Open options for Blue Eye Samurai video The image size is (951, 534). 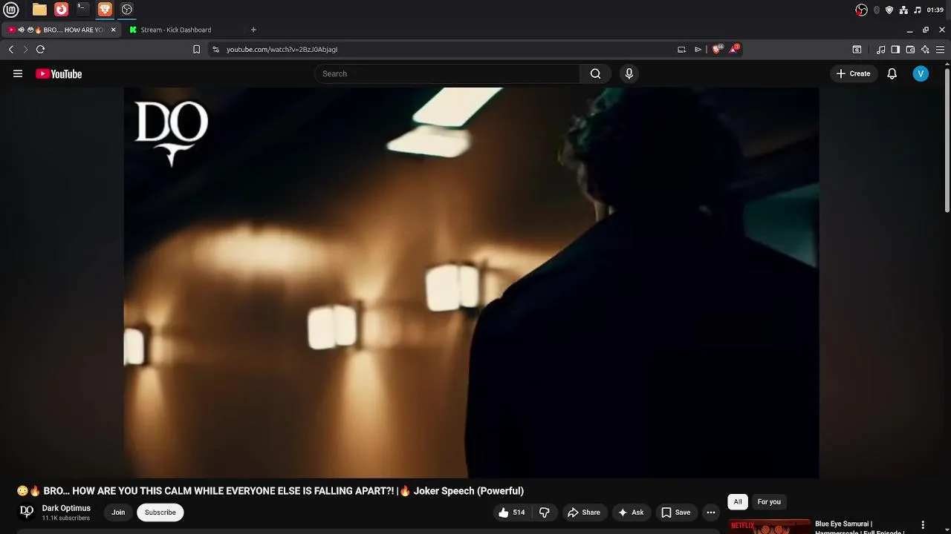click(923, 525)
